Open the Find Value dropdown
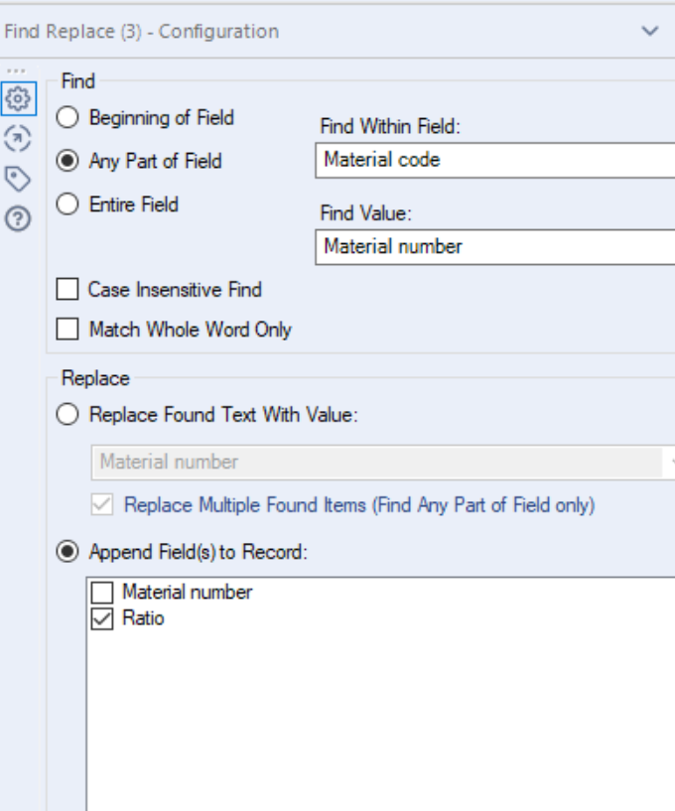675x811 pixels. coord(496,246)
